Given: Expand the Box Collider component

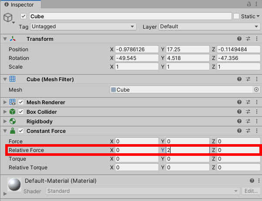Looking at the screenshot, I should pos(5,112).
